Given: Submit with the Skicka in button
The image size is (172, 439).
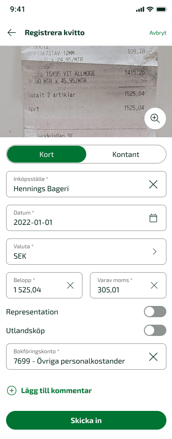Looking at the screenshot, I should coord(86,420).
